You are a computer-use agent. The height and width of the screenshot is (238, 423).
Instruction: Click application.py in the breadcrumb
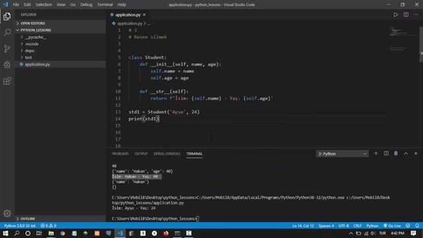tap(130, 24)
